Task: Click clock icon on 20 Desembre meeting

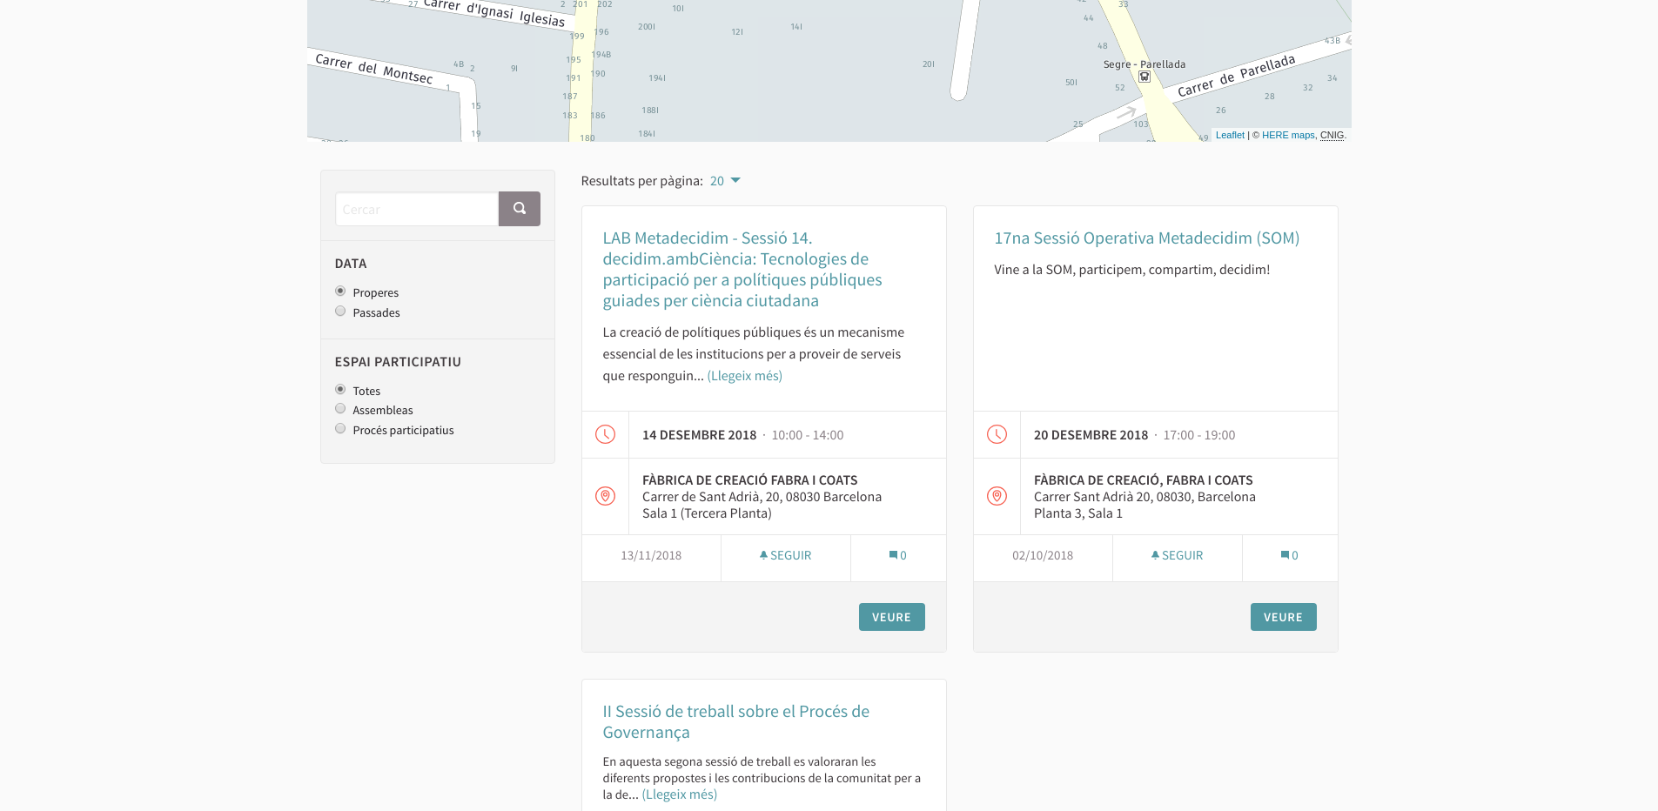Action: (997, 434)
